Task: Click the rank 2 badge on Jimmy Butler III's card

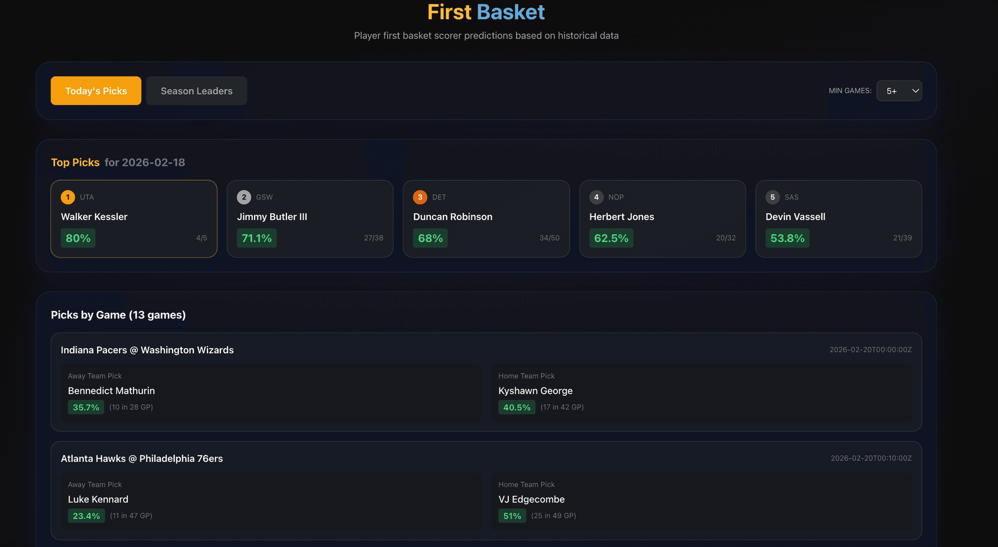Action: coord(244,197)
